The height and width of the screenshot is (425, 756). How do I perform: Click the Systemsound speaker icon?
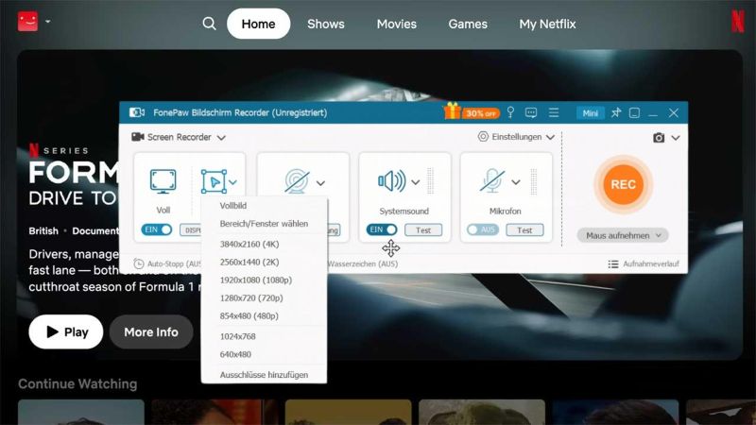[x=392, y=181]
